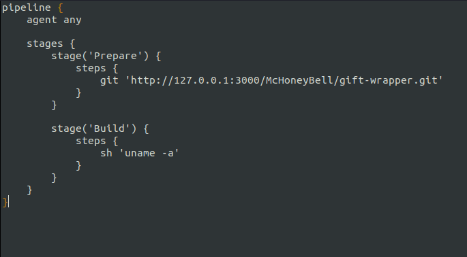Place cursor on orange opening brace after pipeline
Viewport: 467px width, 257px height.
60,7
